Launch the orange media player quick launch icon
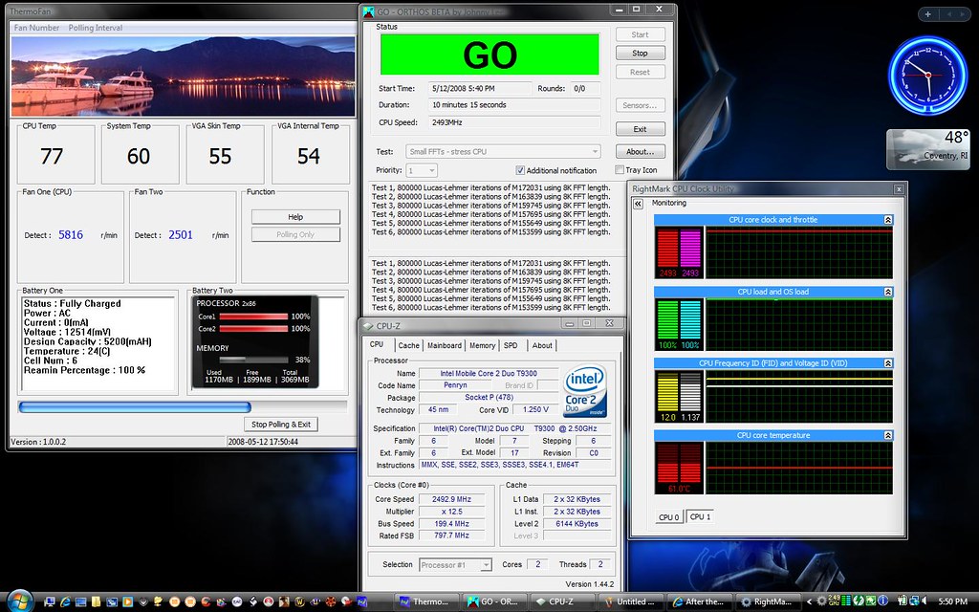 [128, 601]
